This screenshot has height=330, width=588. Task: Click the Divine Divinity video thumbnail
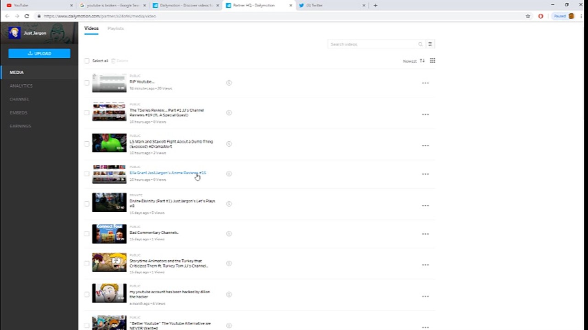coord(109,203)
